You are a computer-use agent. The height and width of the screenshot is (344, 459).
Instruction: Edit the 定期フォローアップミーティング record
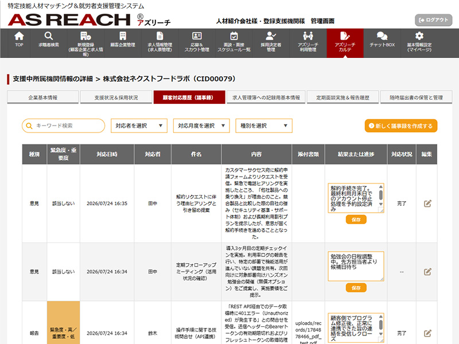pos(427,272)
